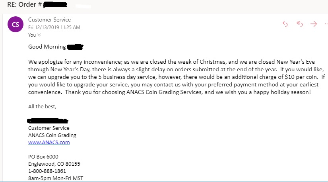Click the Good Morning greeting line
This screenshot has height=182, width=328.
coord(47,47)
